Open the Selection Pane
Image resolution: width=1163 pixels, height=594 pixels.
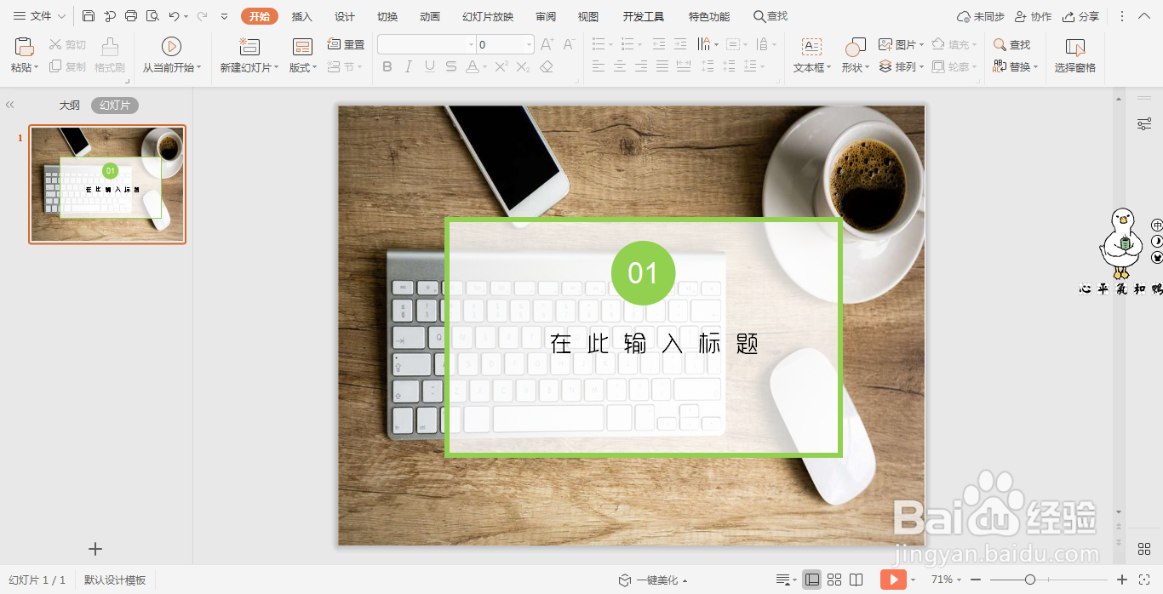(x=1074, y=54)
